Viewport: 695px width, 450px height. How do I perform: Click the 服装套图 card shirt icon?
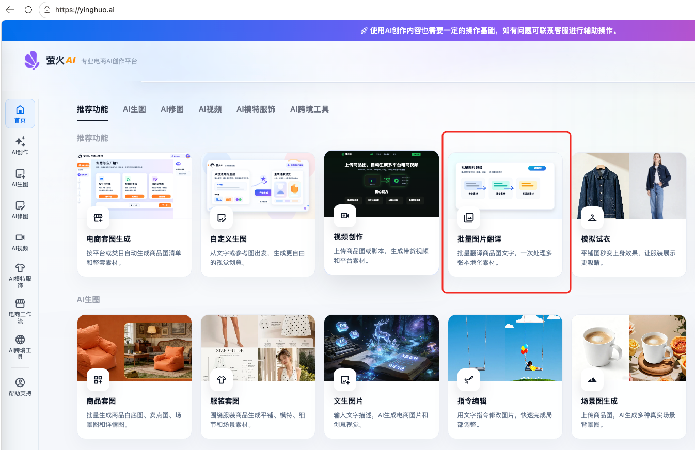click(x=222, y=380)
